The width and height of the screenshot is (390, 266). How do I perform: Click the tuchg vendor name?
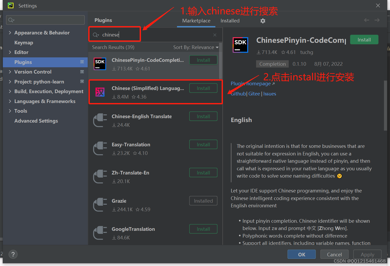pyautogui.click(x=306, y=52)
